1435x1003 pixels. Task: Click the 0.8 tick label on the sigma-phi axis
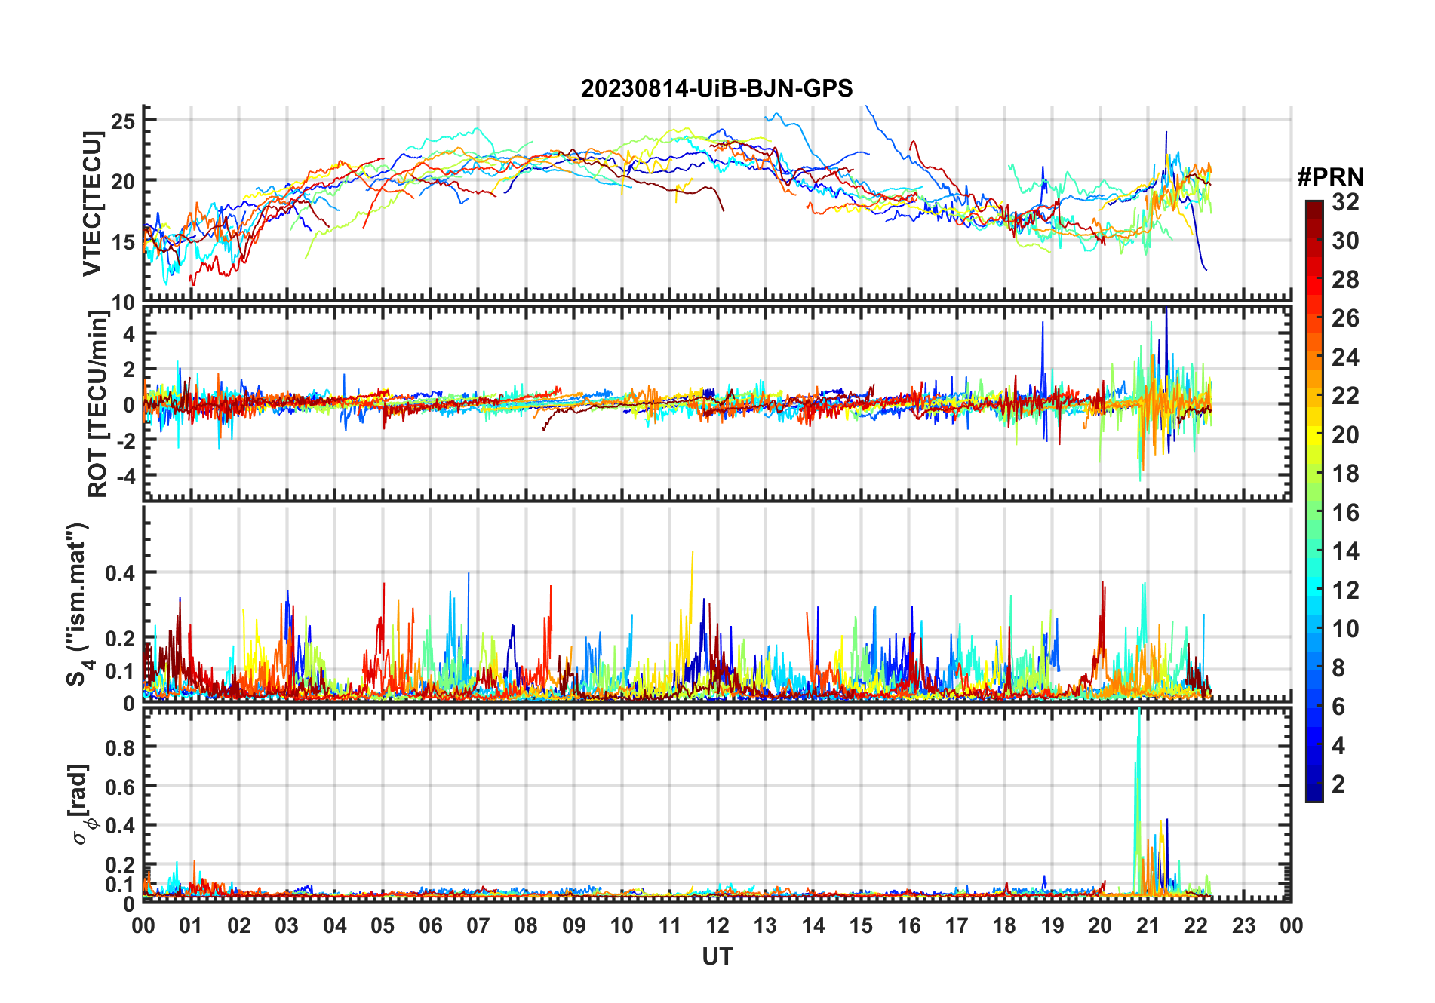point(119,747)
